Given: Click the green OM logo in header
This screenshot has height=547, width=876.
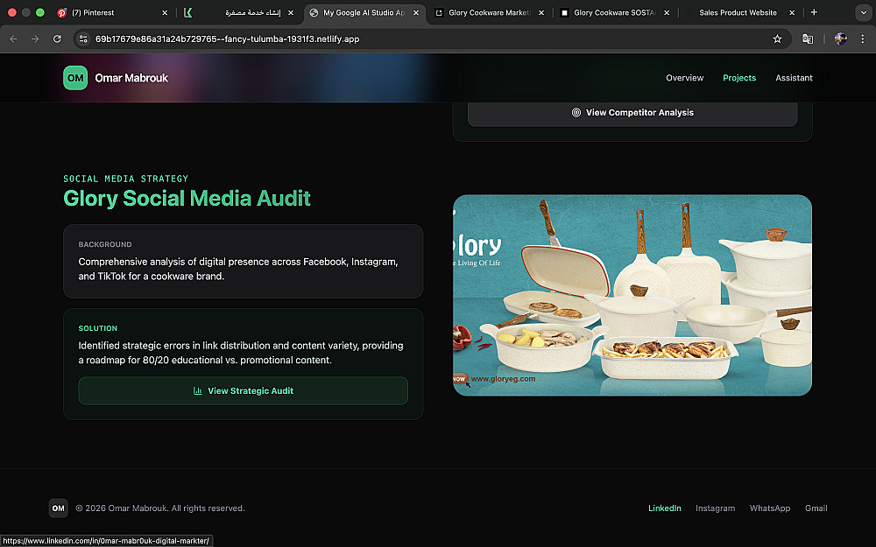Looking at the screenshot, I should 75,78.
